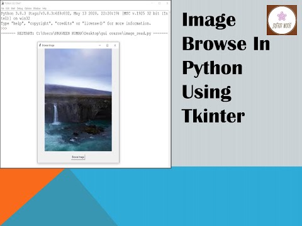Maximize the Browse Image window
Viewport: 302px width, 226px height.
[108, 45]
